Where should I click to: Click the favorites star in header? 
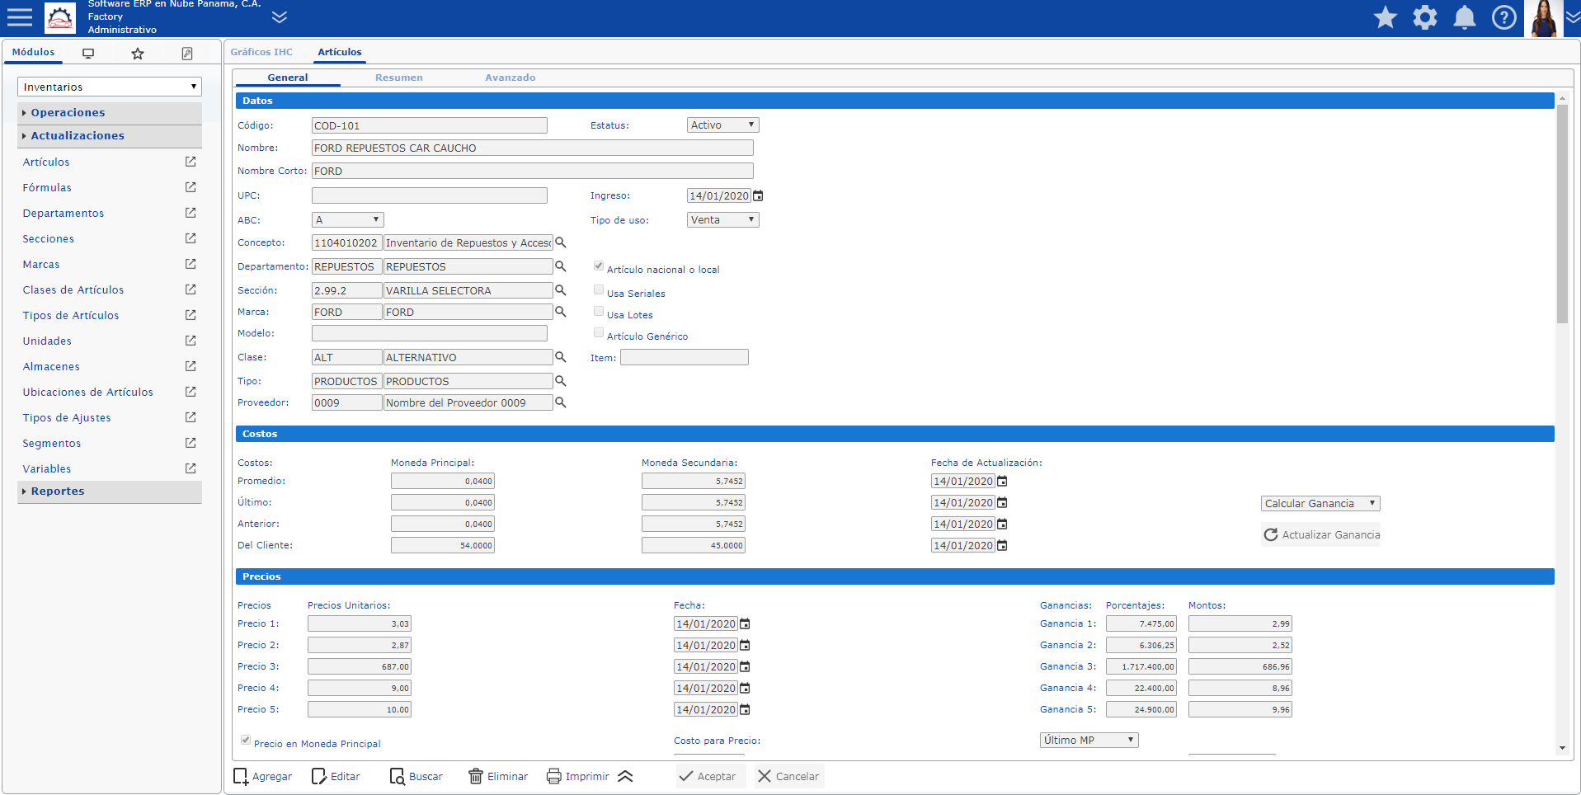pyautogui.click(x=1385, y=17)
